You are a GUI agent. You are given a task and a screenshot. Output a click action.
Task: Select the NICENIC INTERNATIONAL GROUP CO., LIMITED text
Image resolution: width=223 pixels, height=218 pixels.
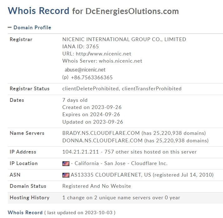(x=124, y=39)
